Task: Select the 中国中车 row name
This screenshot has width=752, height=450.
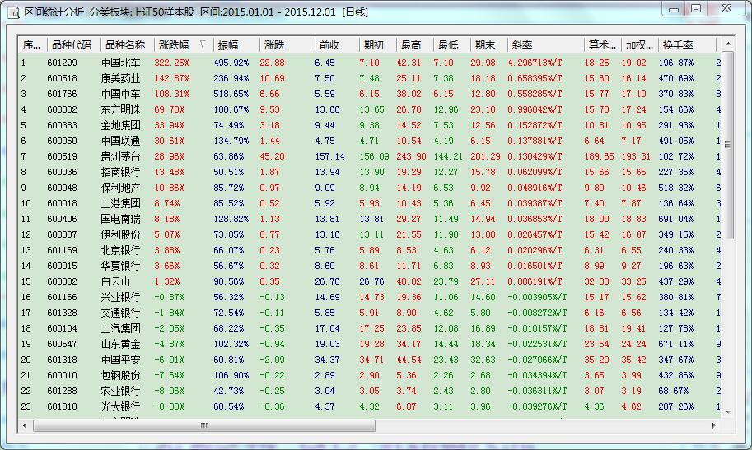Action: [x=120, y=94]
